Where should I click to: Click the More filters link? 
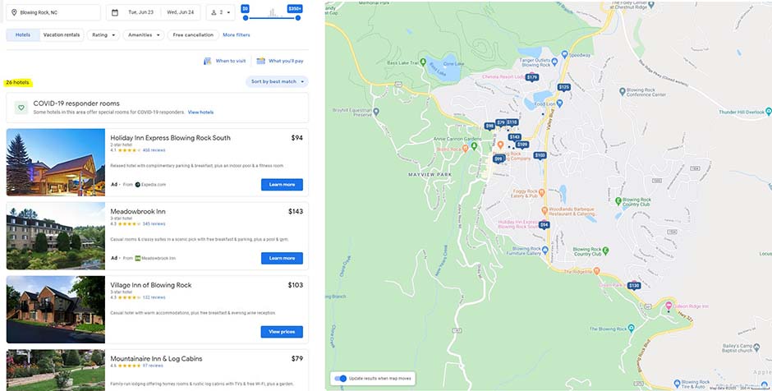[x=237, y=35]
